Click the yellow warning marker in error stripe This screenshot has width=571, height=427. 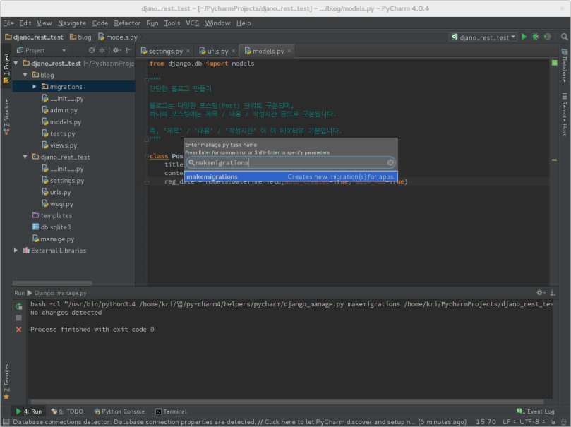(x=554, y=160)
